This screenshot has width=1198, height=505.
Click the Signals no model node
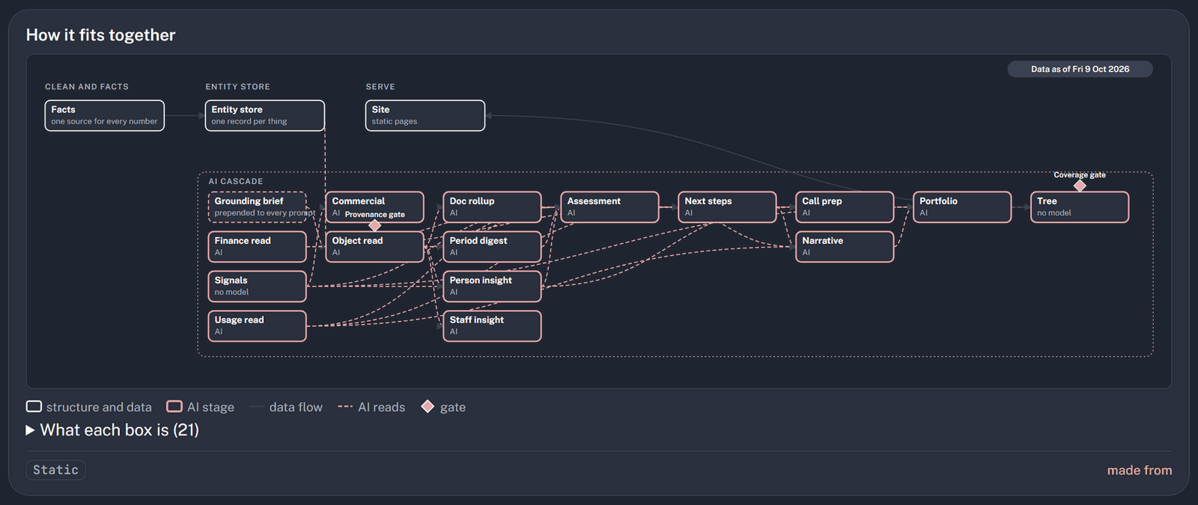[257, 287]
